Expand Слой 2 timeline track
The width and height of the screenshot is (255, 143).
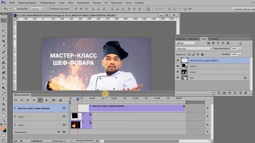[15, 116]
